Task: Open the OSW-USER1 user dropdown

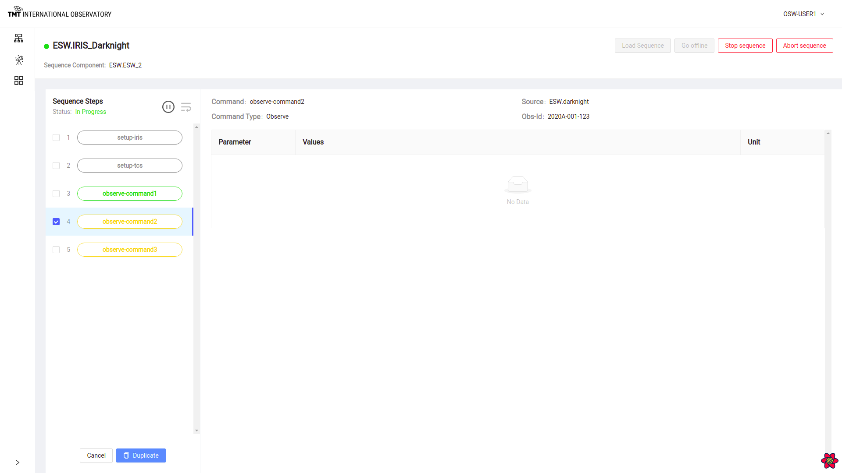Action: [804, 14]
